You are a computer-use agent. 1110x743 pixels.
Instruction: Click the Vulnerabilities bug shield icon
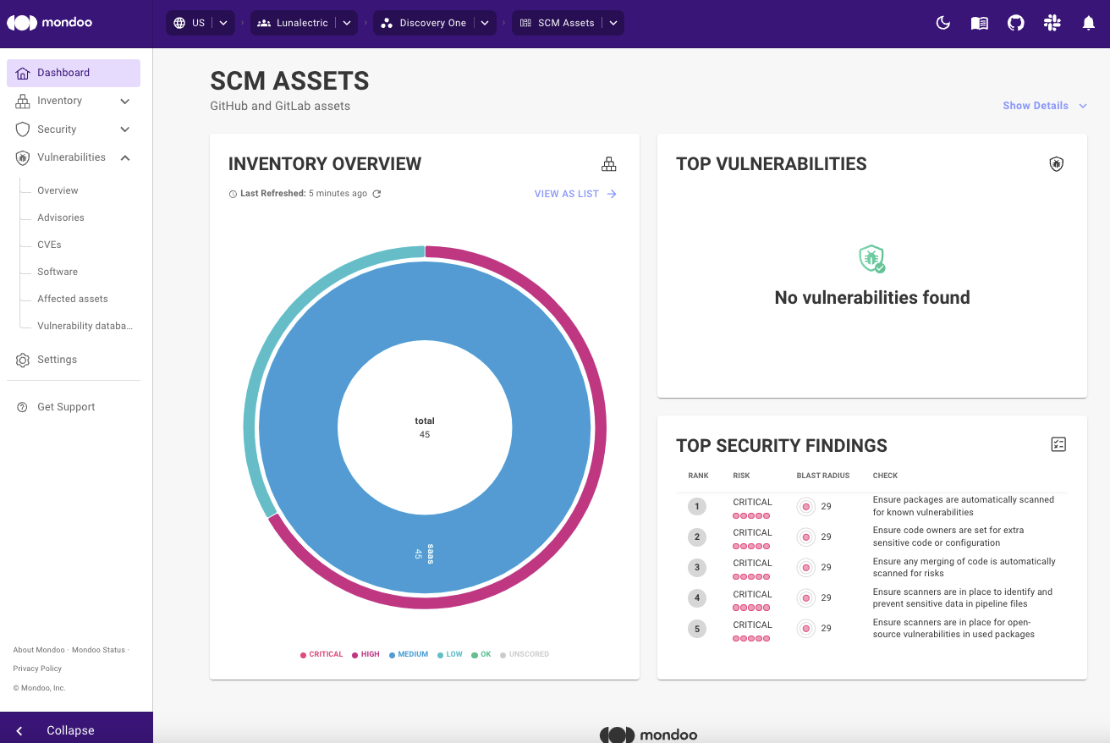(x=23, y=157)
